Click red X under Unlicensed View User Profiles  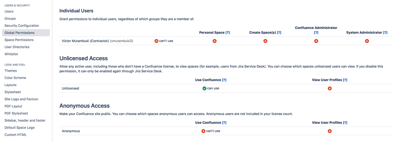[x=330, y=88]
